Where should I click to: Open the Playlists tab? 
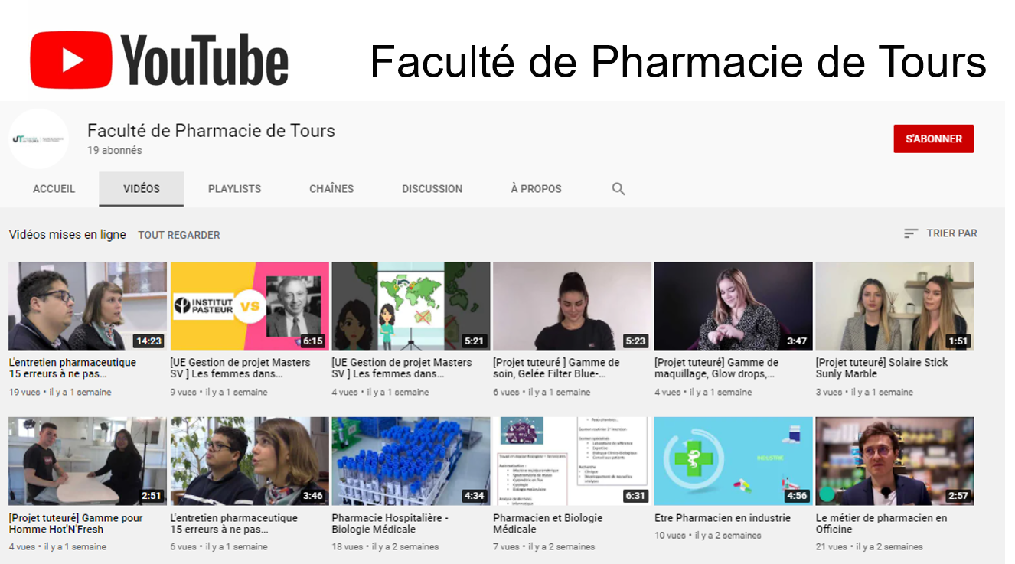[x=234, y=189]
